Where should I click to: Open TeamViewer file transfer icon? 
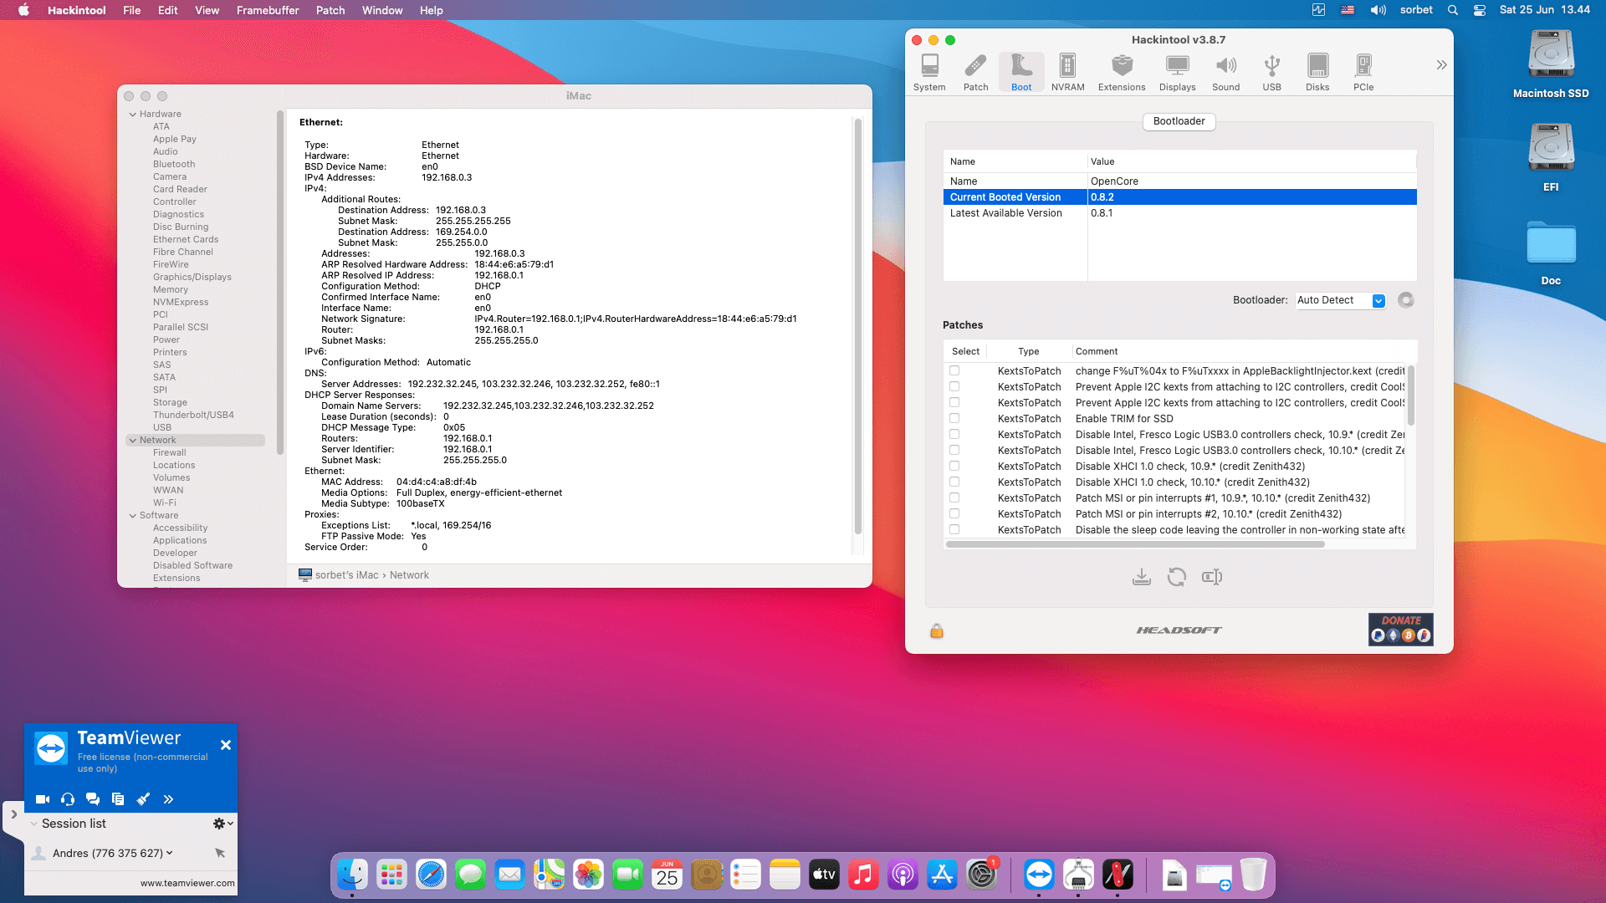[x=118, y=799]
